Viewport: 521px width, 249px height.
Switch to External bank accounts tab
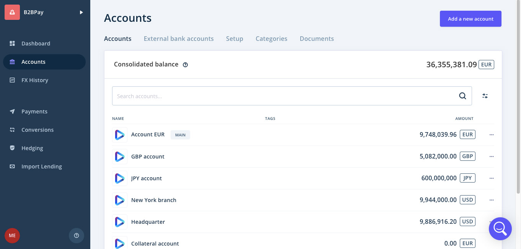point(179,39)
